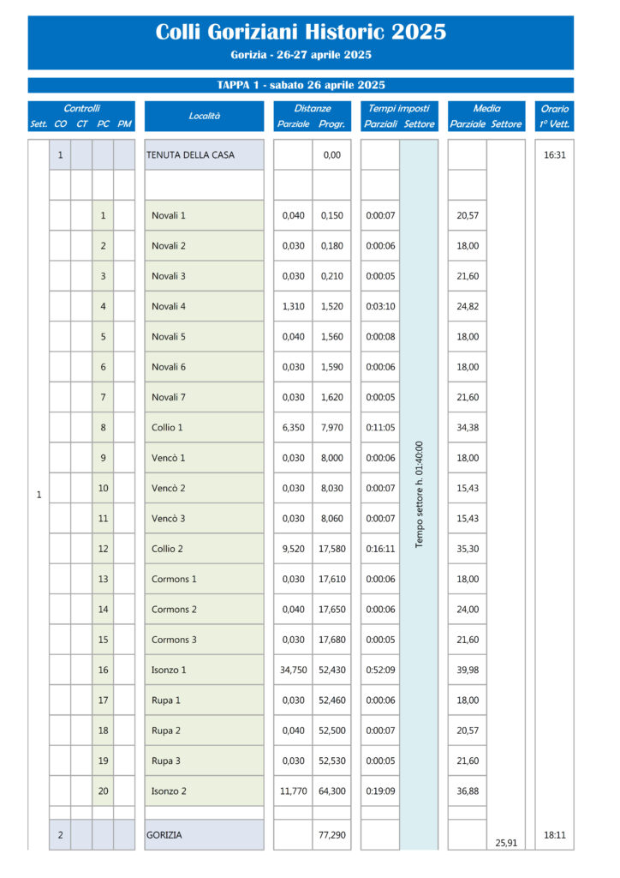Click the partial distance '1,310' for Novali 4
The image size is (620, 878).
tap(294, 306)
